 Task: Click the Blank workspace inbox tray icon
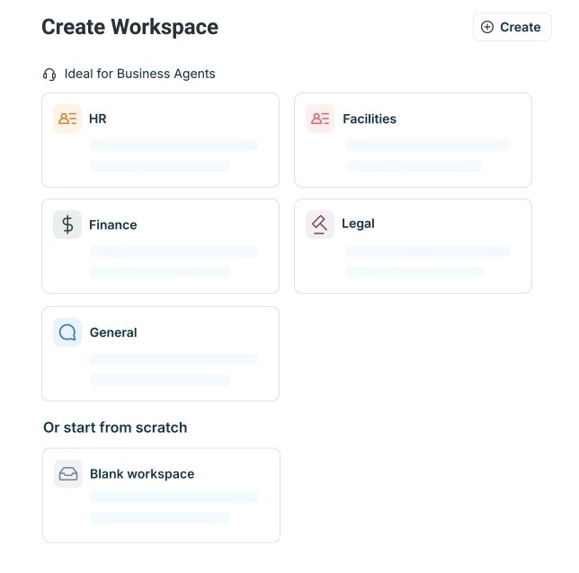pos(67,474)
